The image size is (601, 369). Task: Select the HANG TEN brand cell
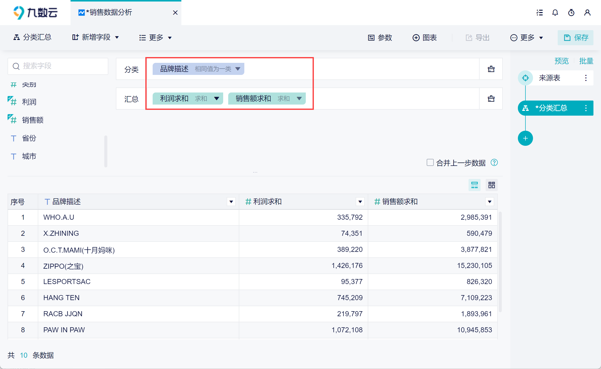click(139, 298)
